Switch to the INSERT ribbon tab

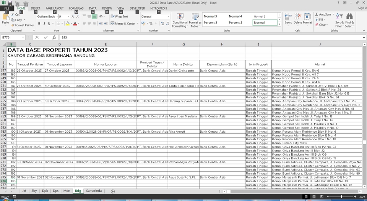point(35,8)
